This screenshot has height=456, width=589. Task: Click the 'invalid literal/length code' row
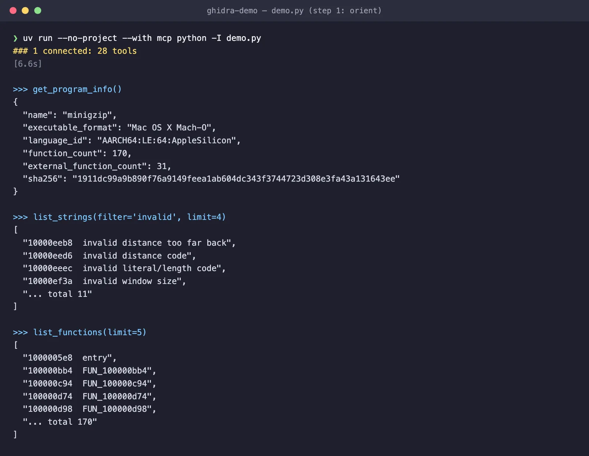click(124, 268)
